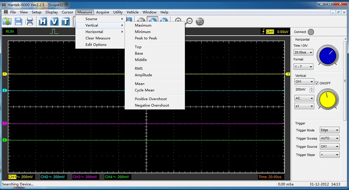349x190 pixels.
Task: Open the Acquire menu
Action: click(x=103, y=12)
